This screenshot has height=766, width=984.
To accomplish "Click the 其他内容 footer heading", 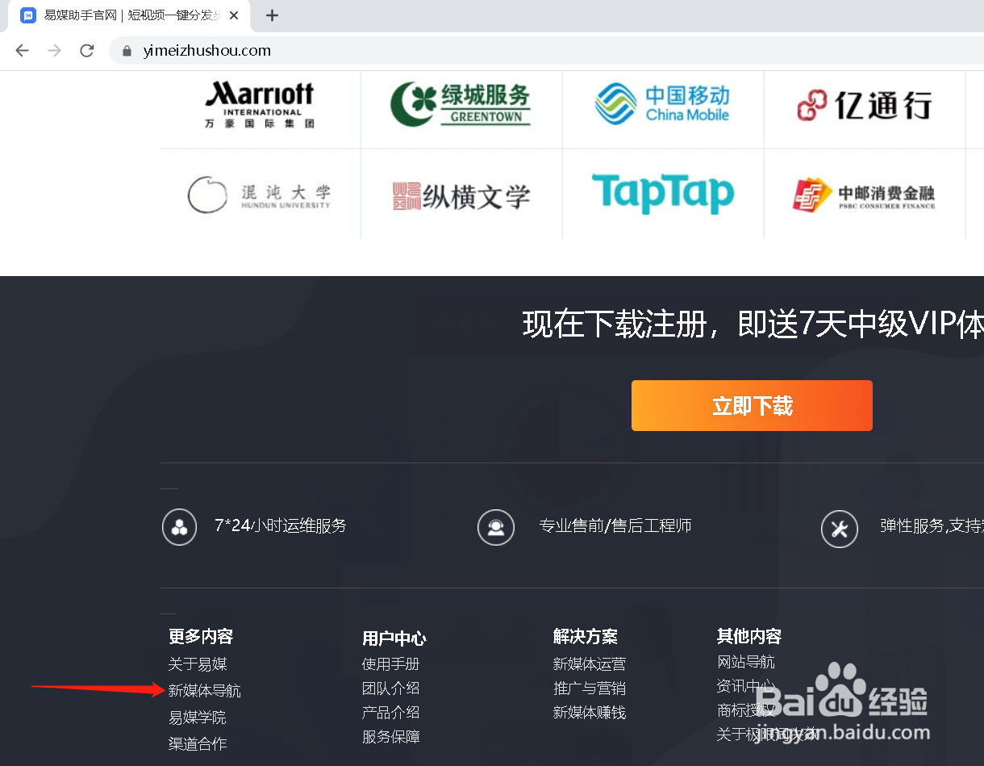I will click(x=749, y=636).
